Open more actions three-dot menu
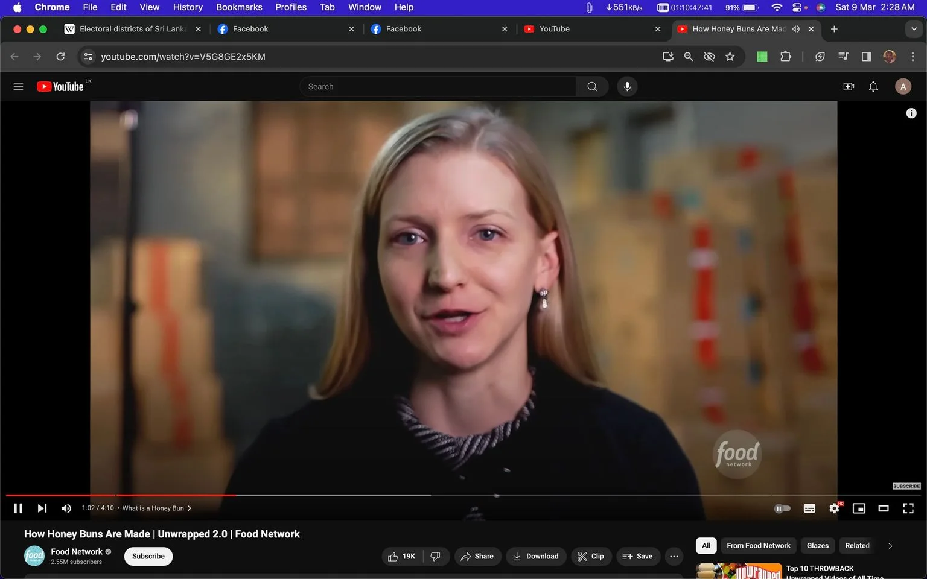The image size is (927, 579). pyautogui.click(x=674, y=556)
